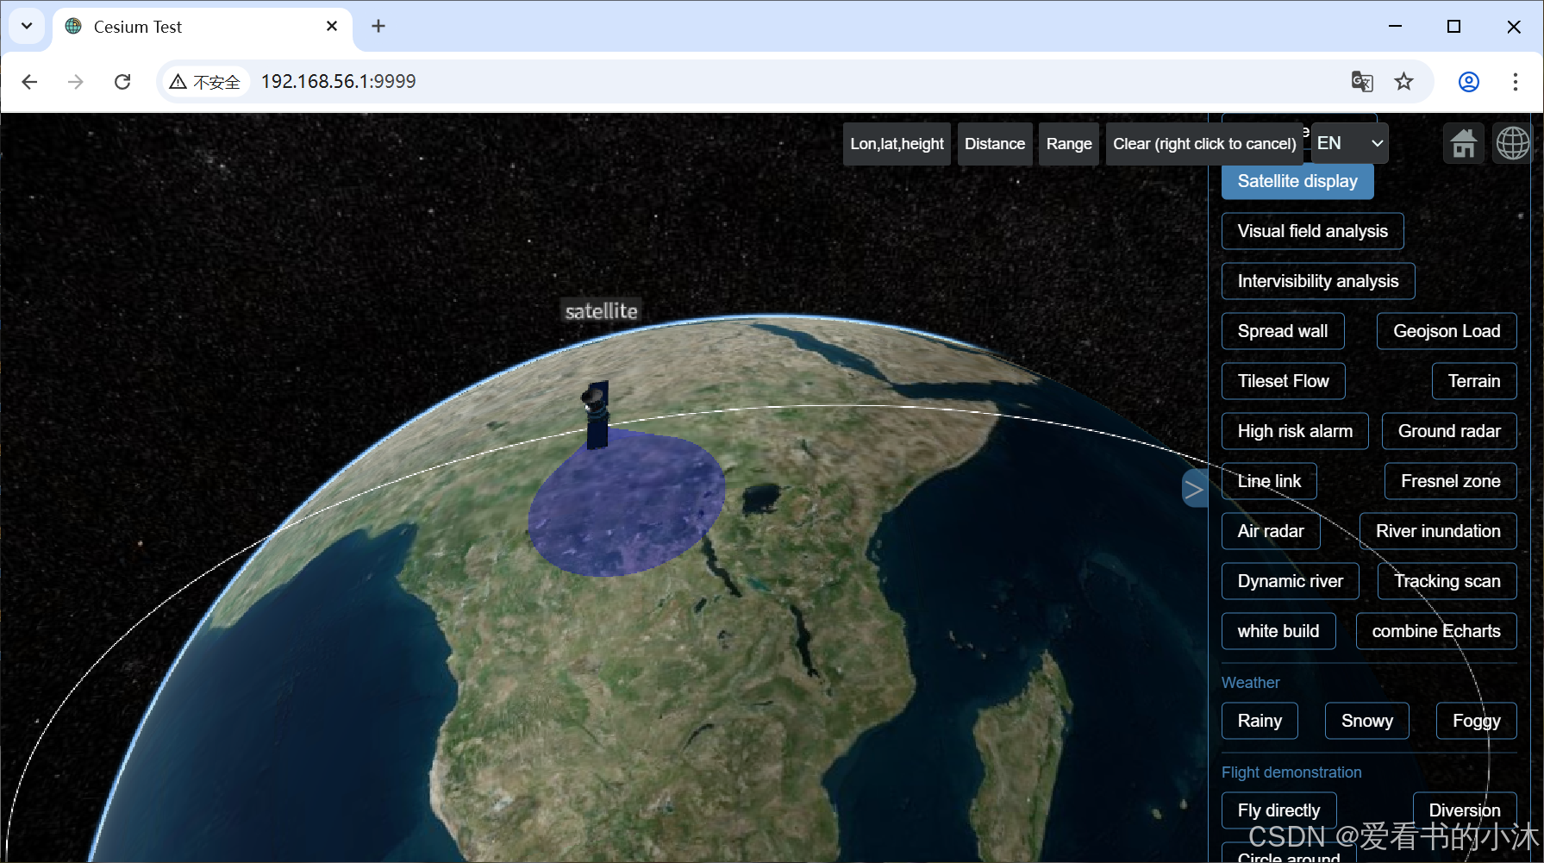Click the not-secure warning badge
Viewport: 1544px width, 863px height.
pyautogui.click(x=205, y=82)
